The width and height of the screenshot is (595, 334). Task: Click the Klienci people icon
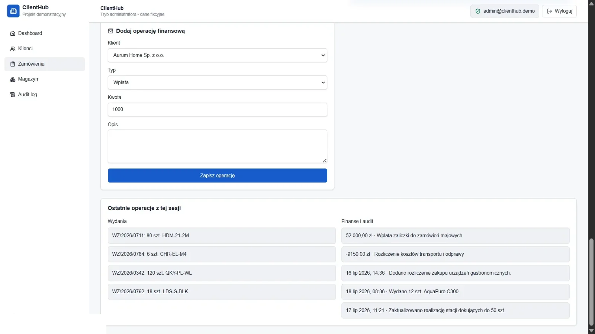13,49
